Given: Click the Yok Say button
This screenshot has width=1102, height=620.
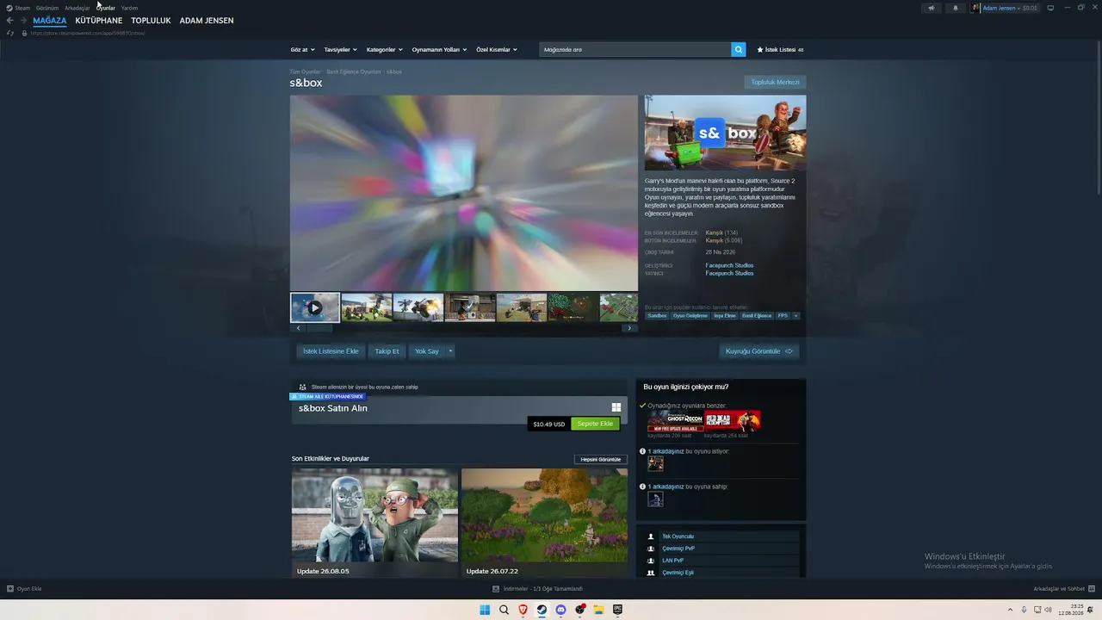Looking at the screenshot, I should (427, 351).
